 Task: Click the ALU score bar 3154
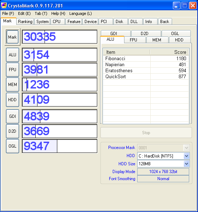tap(59, 55)
